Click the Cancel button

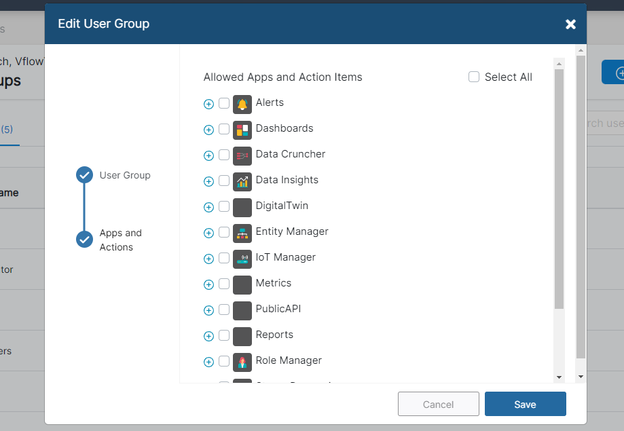(x=438, y=404)
